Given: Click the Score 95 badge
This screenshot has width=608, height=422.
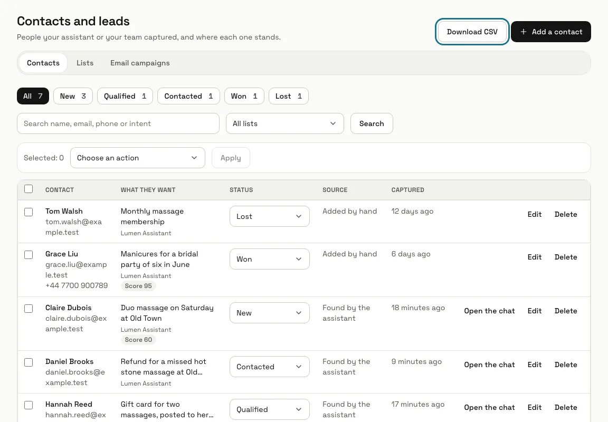Looking at the screenshot, I should click(138, 286).
